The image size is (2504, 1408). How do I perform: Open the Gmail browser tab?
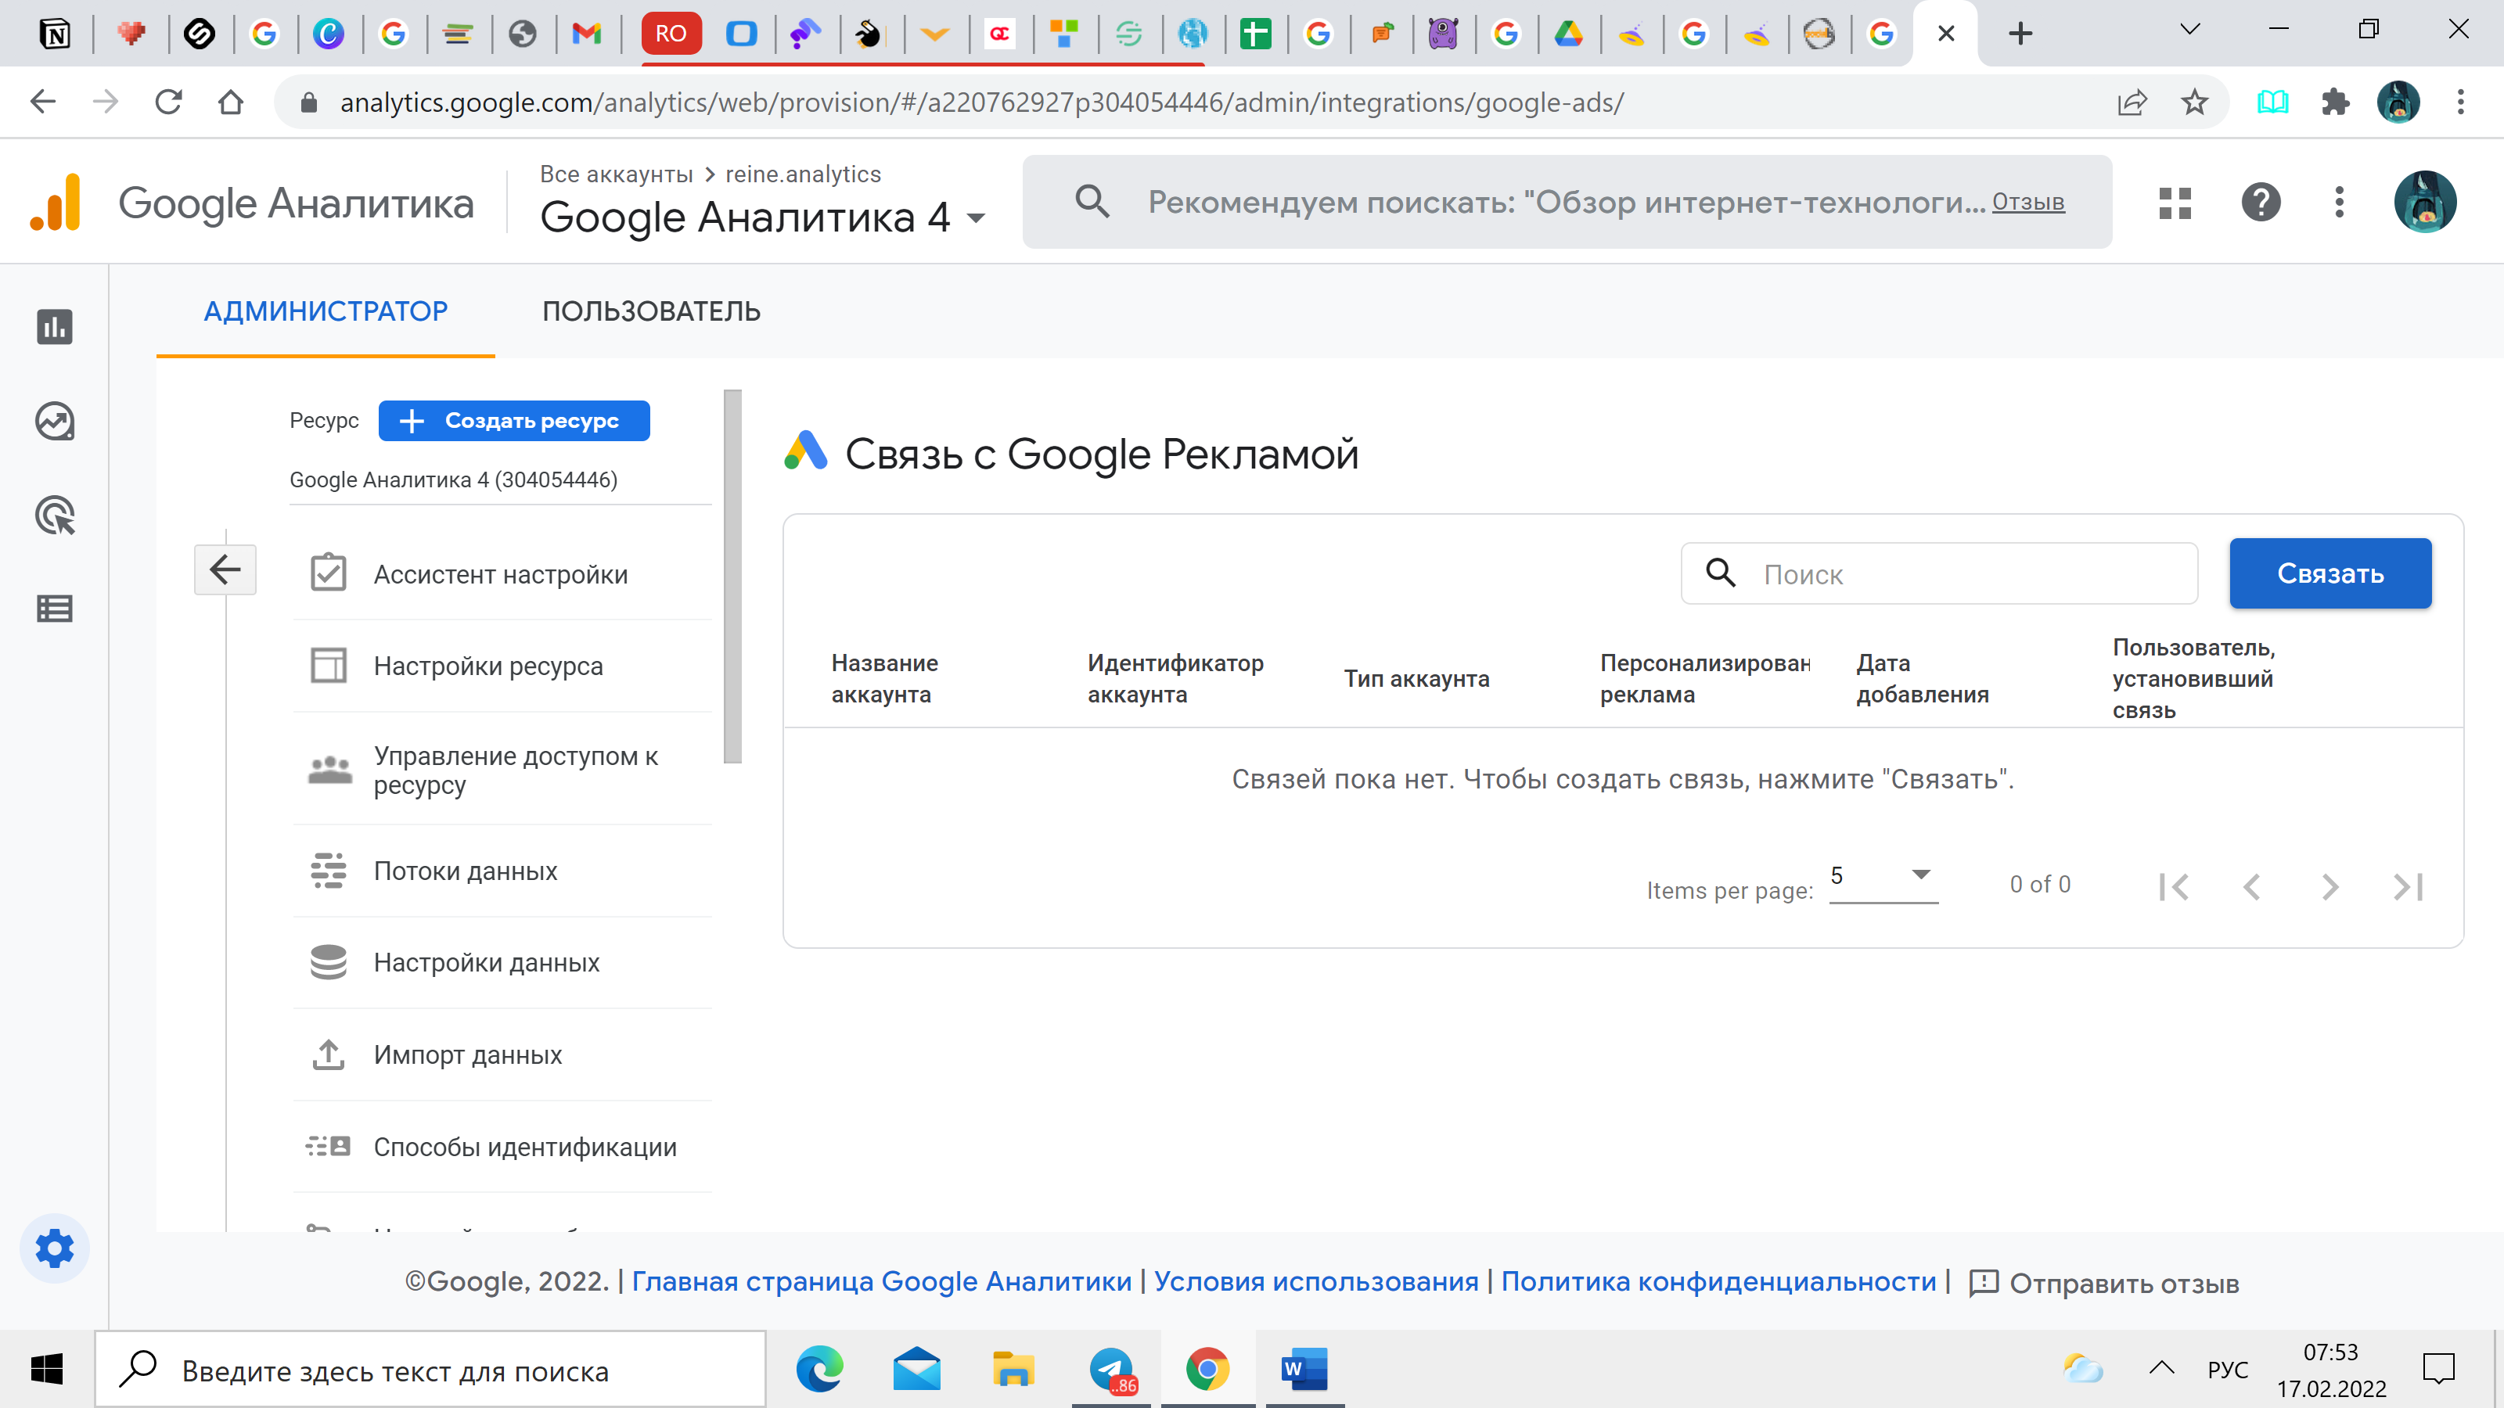click(586, 34)
